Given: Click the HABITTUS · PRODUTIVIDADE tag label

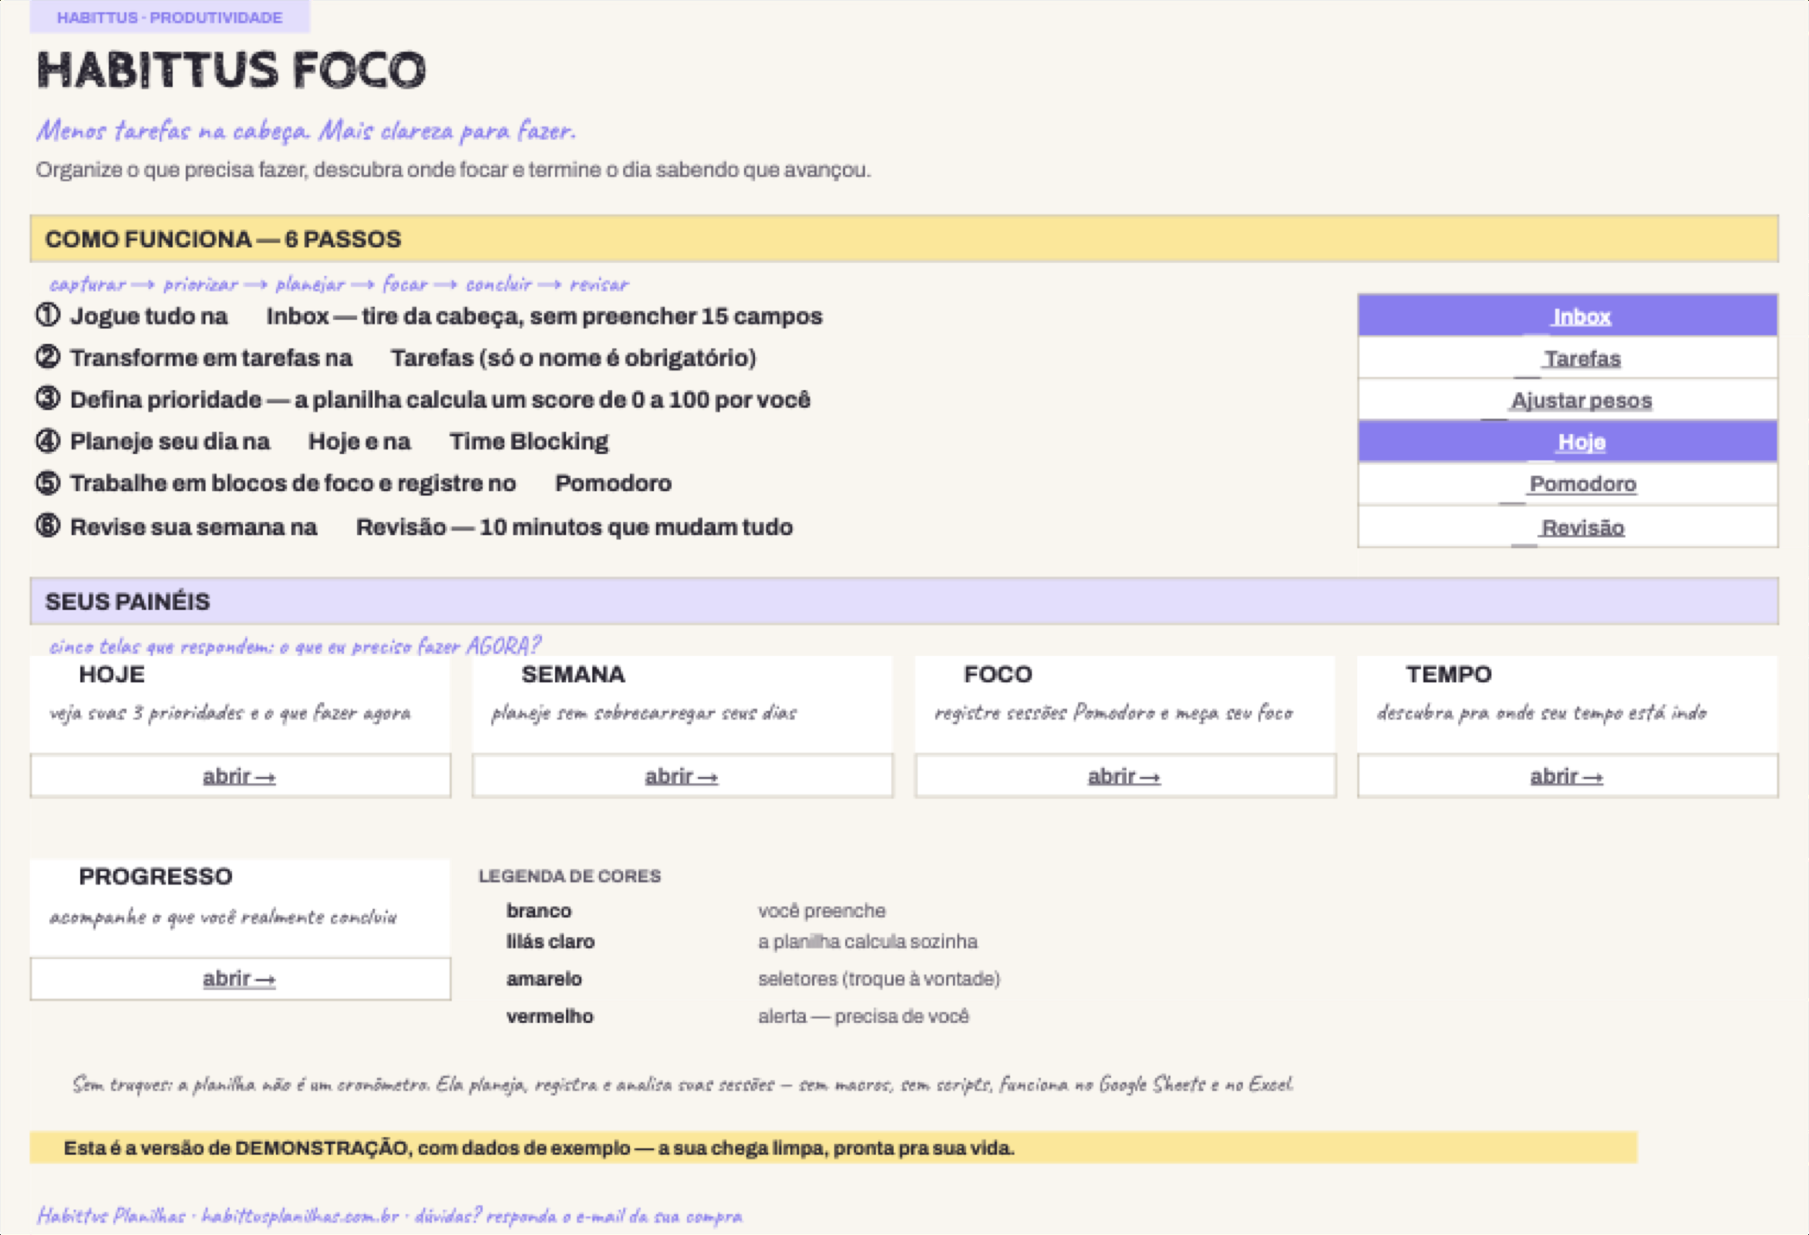Looking at the screenshot, I should [170, 17].
